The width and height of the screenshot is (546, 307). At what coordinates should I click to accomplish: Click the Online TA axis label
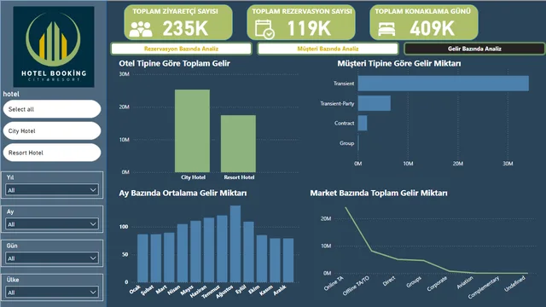tap(334, 283)
